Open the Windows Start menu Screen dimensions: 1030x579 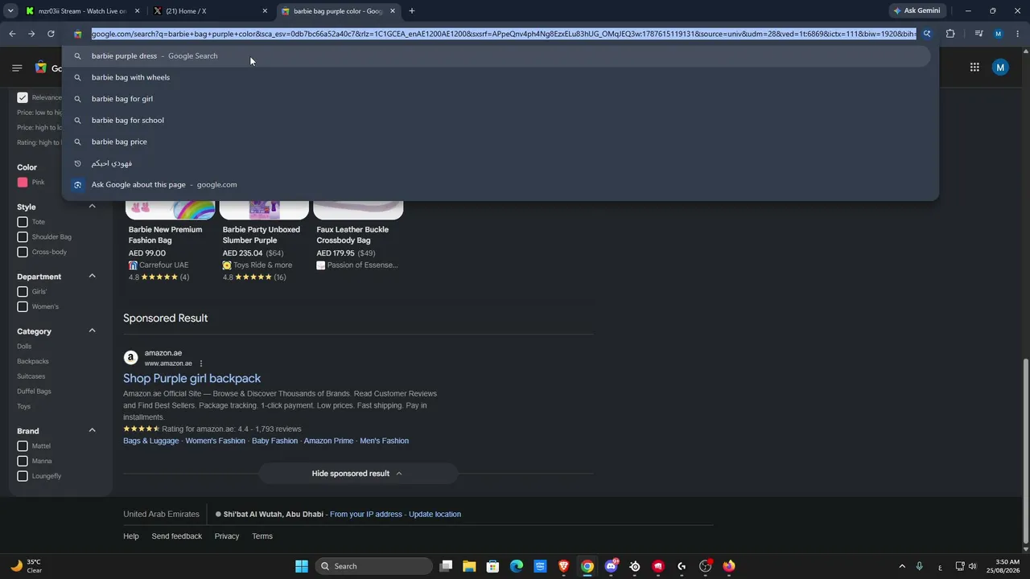tap(302, 566)
